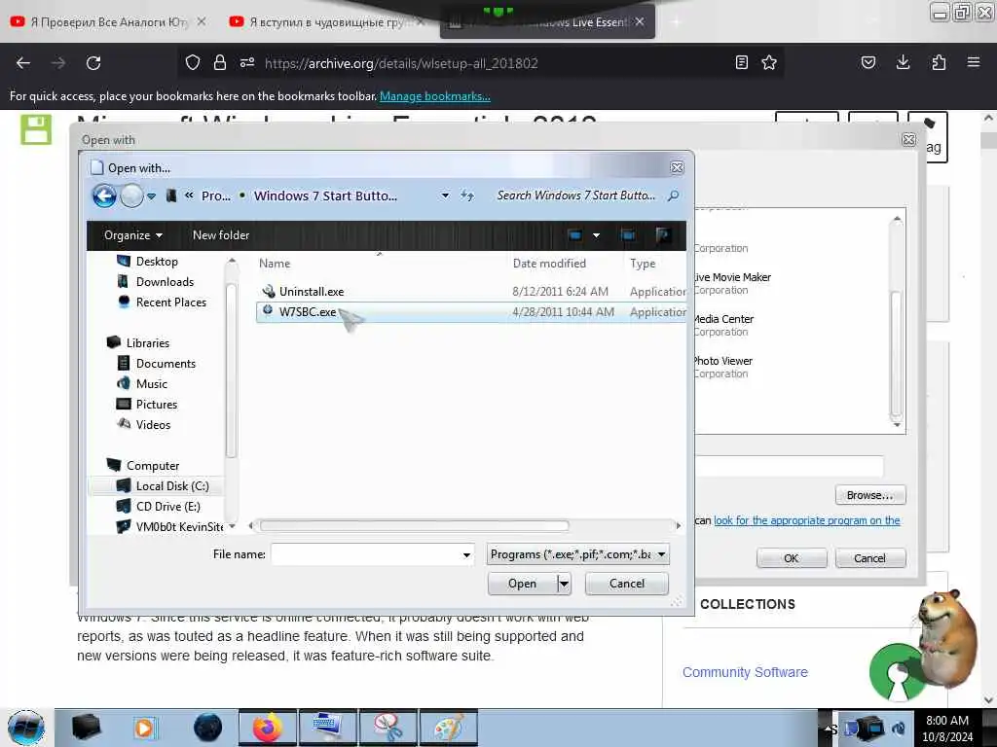Reload the archive.org page
Screen dimensions: 997x747
pos(93,63)
